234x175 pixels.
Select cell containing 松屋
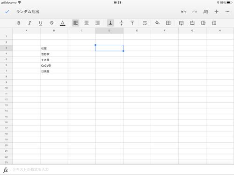coord(54,48)
